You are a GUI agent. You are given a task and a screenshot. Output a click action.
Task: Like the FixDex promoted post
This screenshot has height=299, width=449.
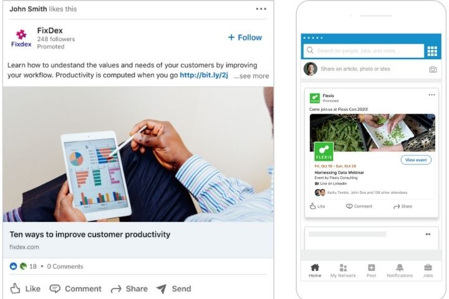click(x=25, y=288)
